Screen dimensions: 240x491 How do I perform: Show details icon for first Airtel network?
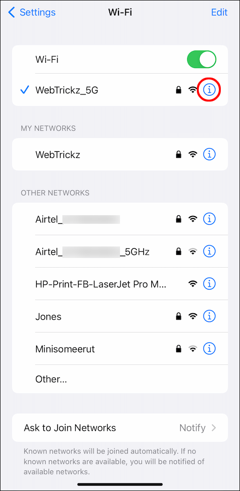(209, 219)
